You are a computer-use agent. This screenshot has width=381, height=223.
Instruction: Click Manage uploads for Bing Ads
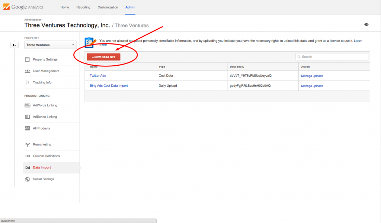pyautogui.click(x=312, y=86)
